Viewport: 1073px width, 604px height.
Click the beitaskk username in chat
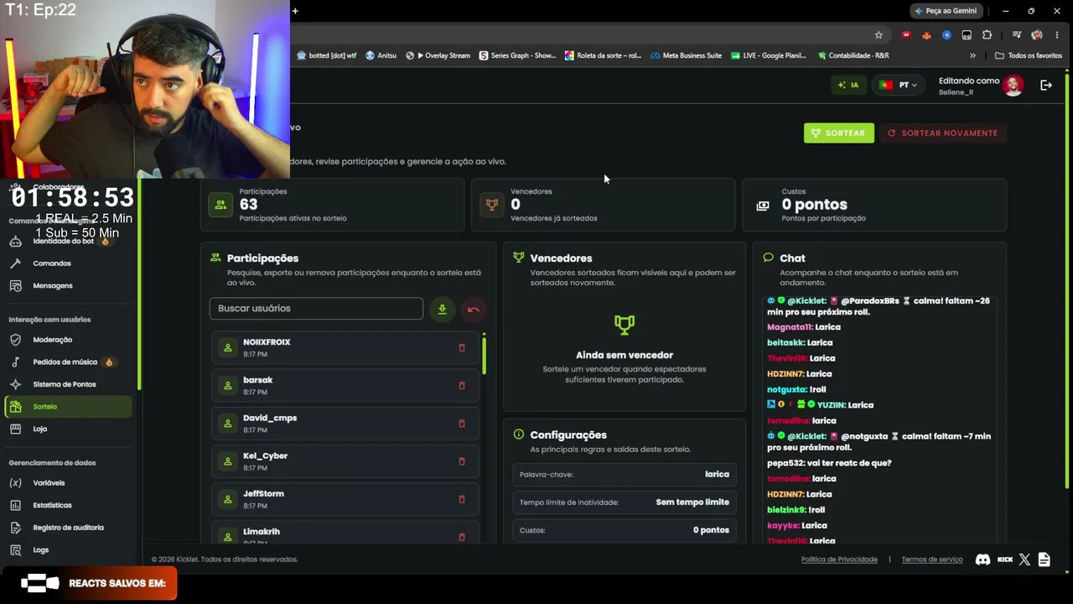click(786, 342)
